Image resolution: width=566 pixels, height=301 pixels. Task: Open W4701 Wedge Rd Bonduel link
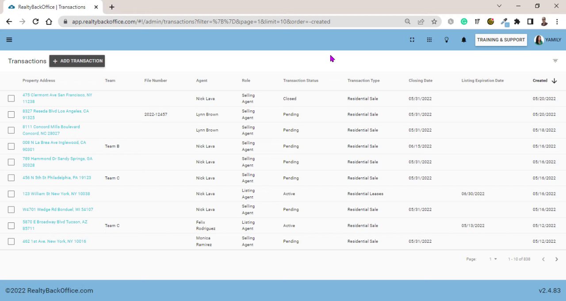tap(58, 210)
